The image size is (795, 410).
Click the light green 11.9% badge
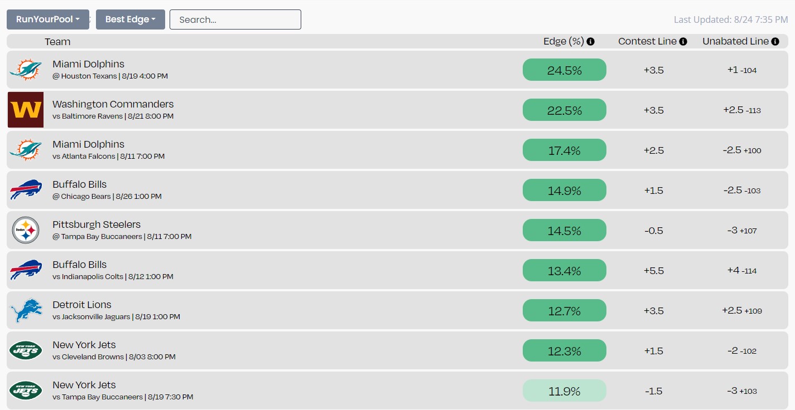pyautogui.click(x=565, y=391)
